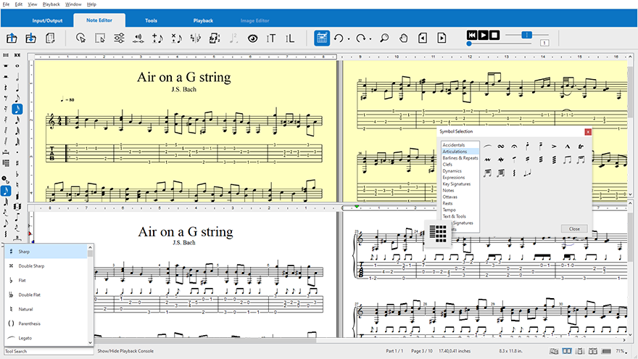Viewport: 638px width, 359px height.
Task: Open the Playback menu
Action: coord(51,4)
